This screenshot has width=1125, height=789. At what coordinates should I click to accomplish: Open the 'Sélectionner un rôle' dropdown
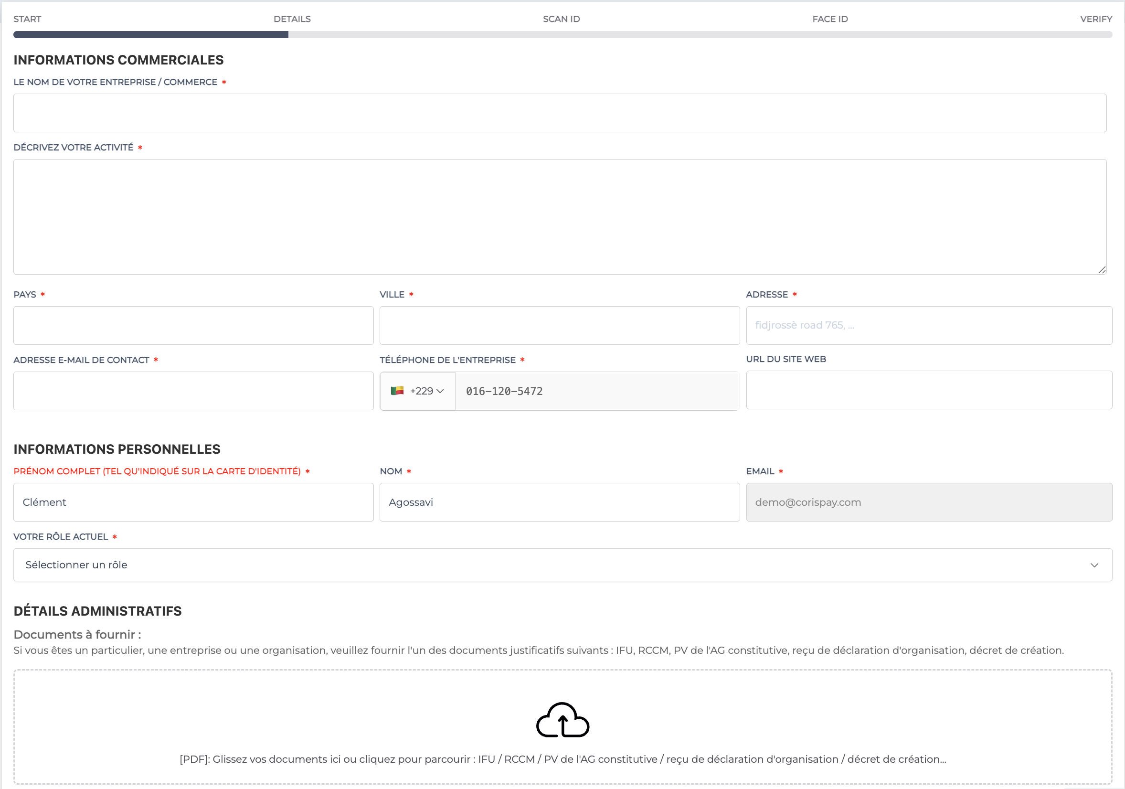[562, 565]
